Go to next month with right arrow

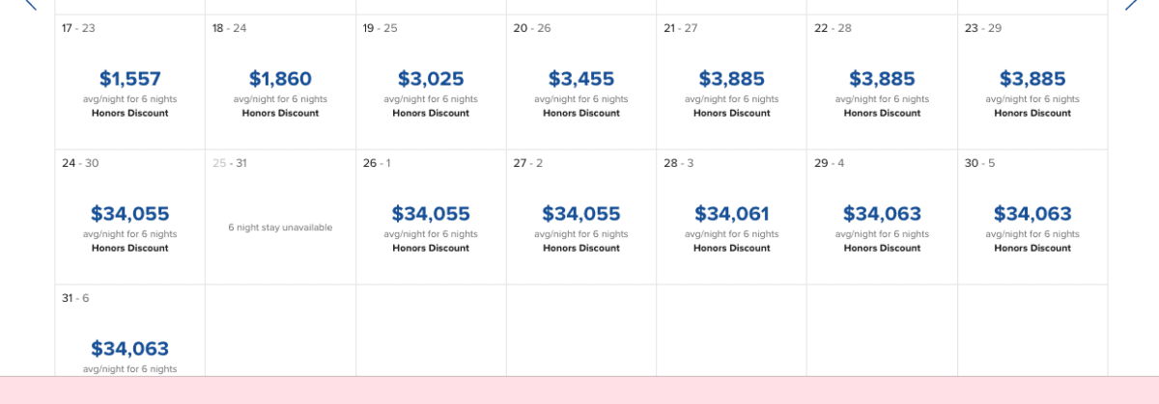pos(1131,4)
